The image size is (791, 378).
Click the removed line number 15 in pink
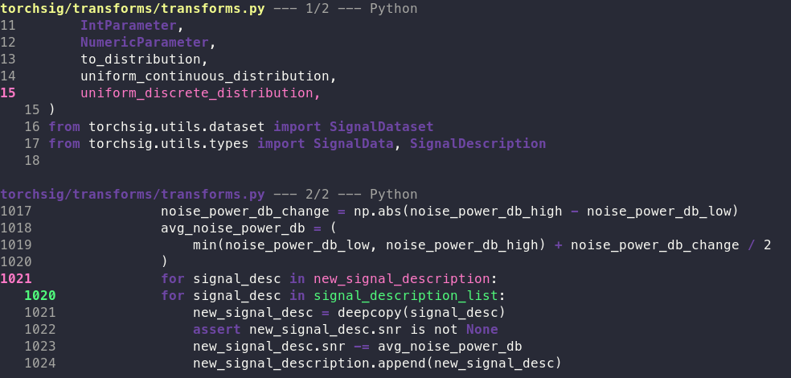[7, 92]
